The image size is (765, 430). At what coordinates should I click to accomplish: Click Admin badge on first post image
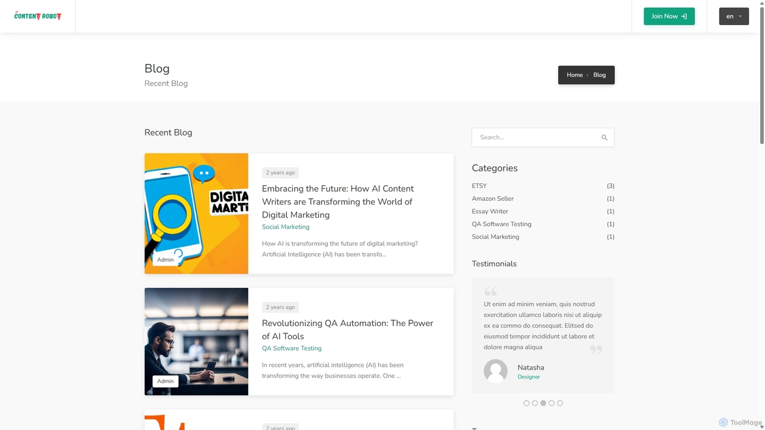tap(166, 260)
